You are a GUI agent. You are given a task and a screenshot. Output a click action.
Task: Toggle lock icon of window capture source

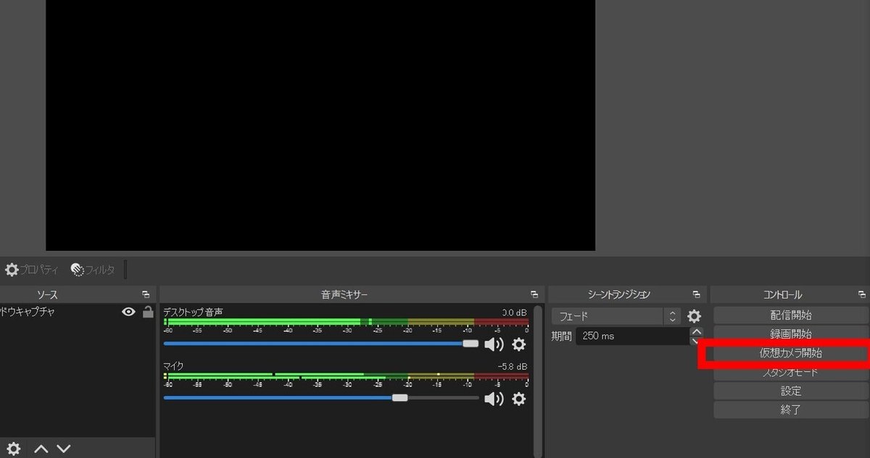point(148,312)
